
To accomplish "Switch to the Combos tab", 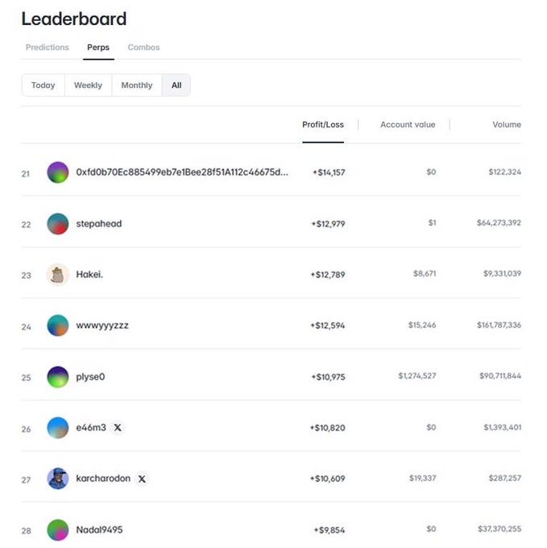I will pos(143,48).
